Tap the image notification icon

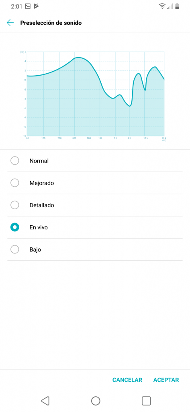(28, 6)
